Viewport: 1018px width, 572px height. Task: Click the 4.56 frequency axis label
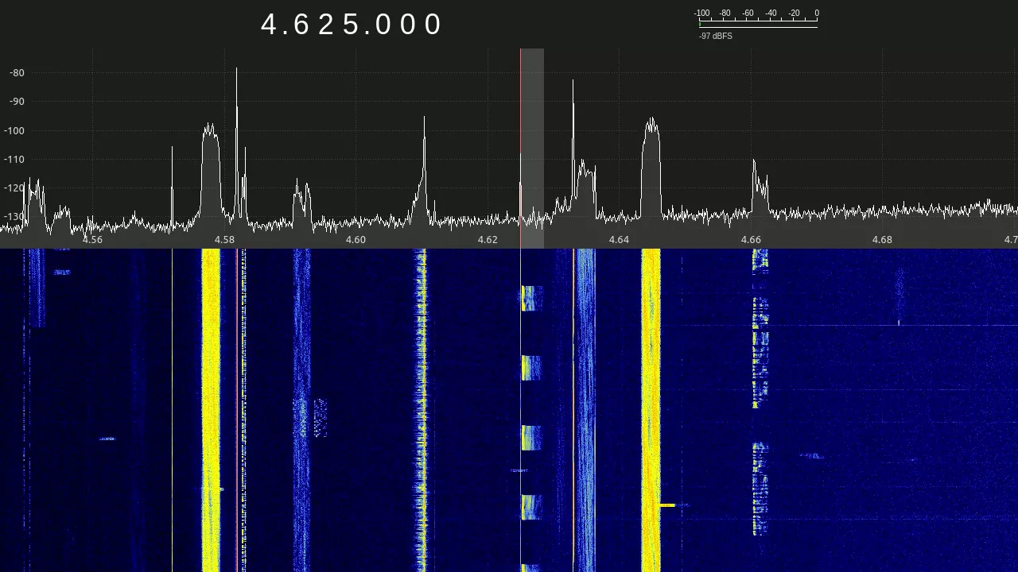click(x=92, y=239)
